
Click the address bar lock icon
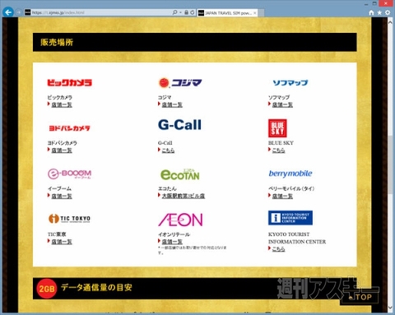tap(186, 12)
